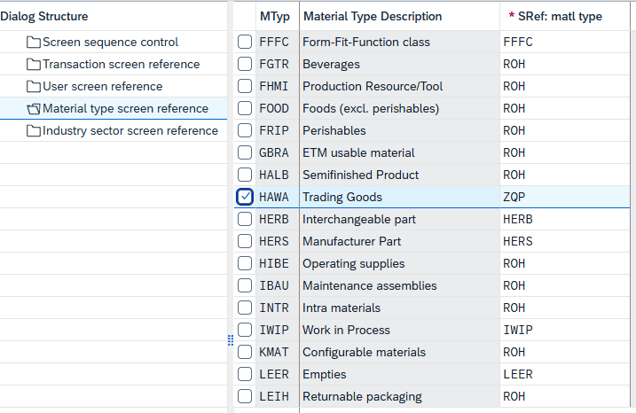Edit the SRef field for HAWA containing ZQP
636x413 pixels.
565,197
